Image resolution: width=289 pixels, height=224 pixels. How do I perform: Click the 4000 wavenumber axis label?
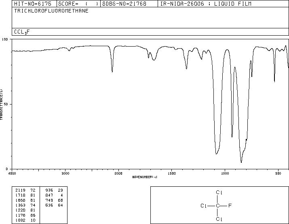12,173
